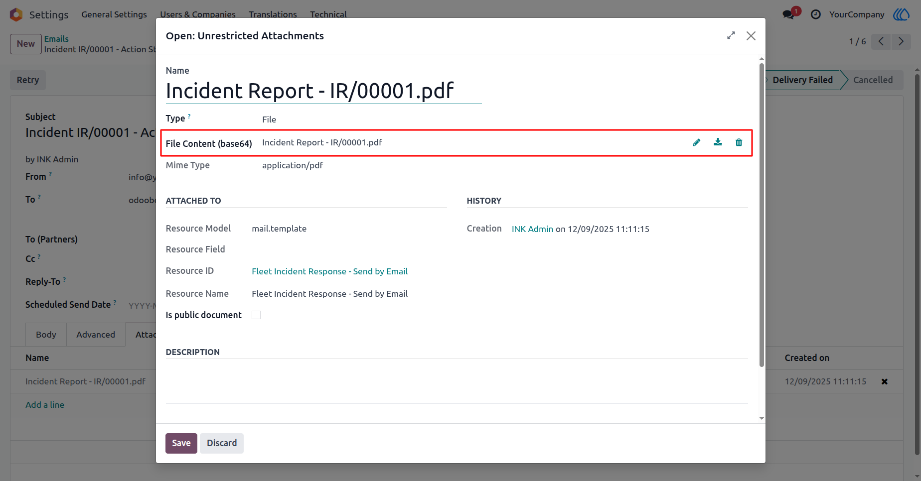The width and height of the screenshot is (921, 481).
Task: Open the INK Admin creator link
Action: [x=532, y=229]
